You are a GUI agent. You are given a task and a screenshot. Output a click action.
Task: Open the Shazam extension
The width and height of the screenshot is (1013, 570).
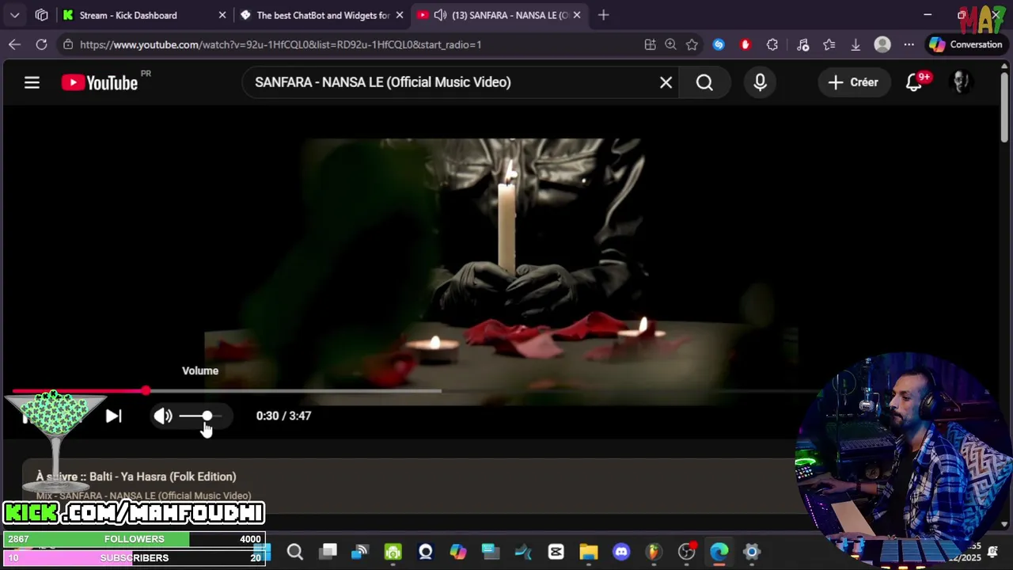click(x=719, y=45)
